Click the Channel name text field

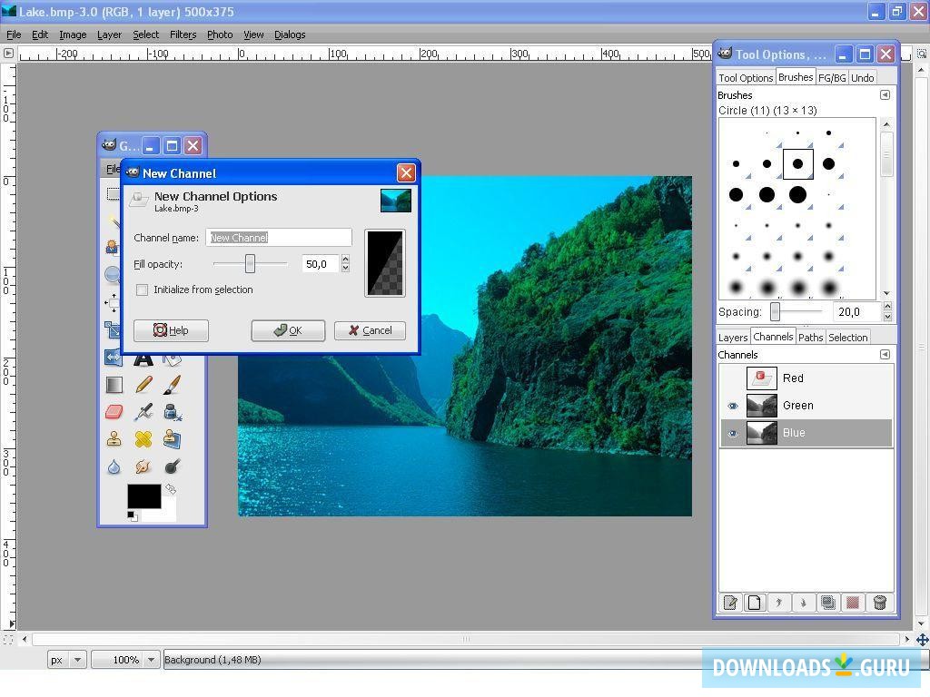point(278,238)
